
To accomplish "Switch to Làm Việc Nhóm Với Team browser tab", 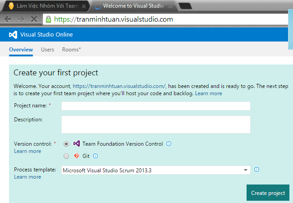I will [47, 6].
